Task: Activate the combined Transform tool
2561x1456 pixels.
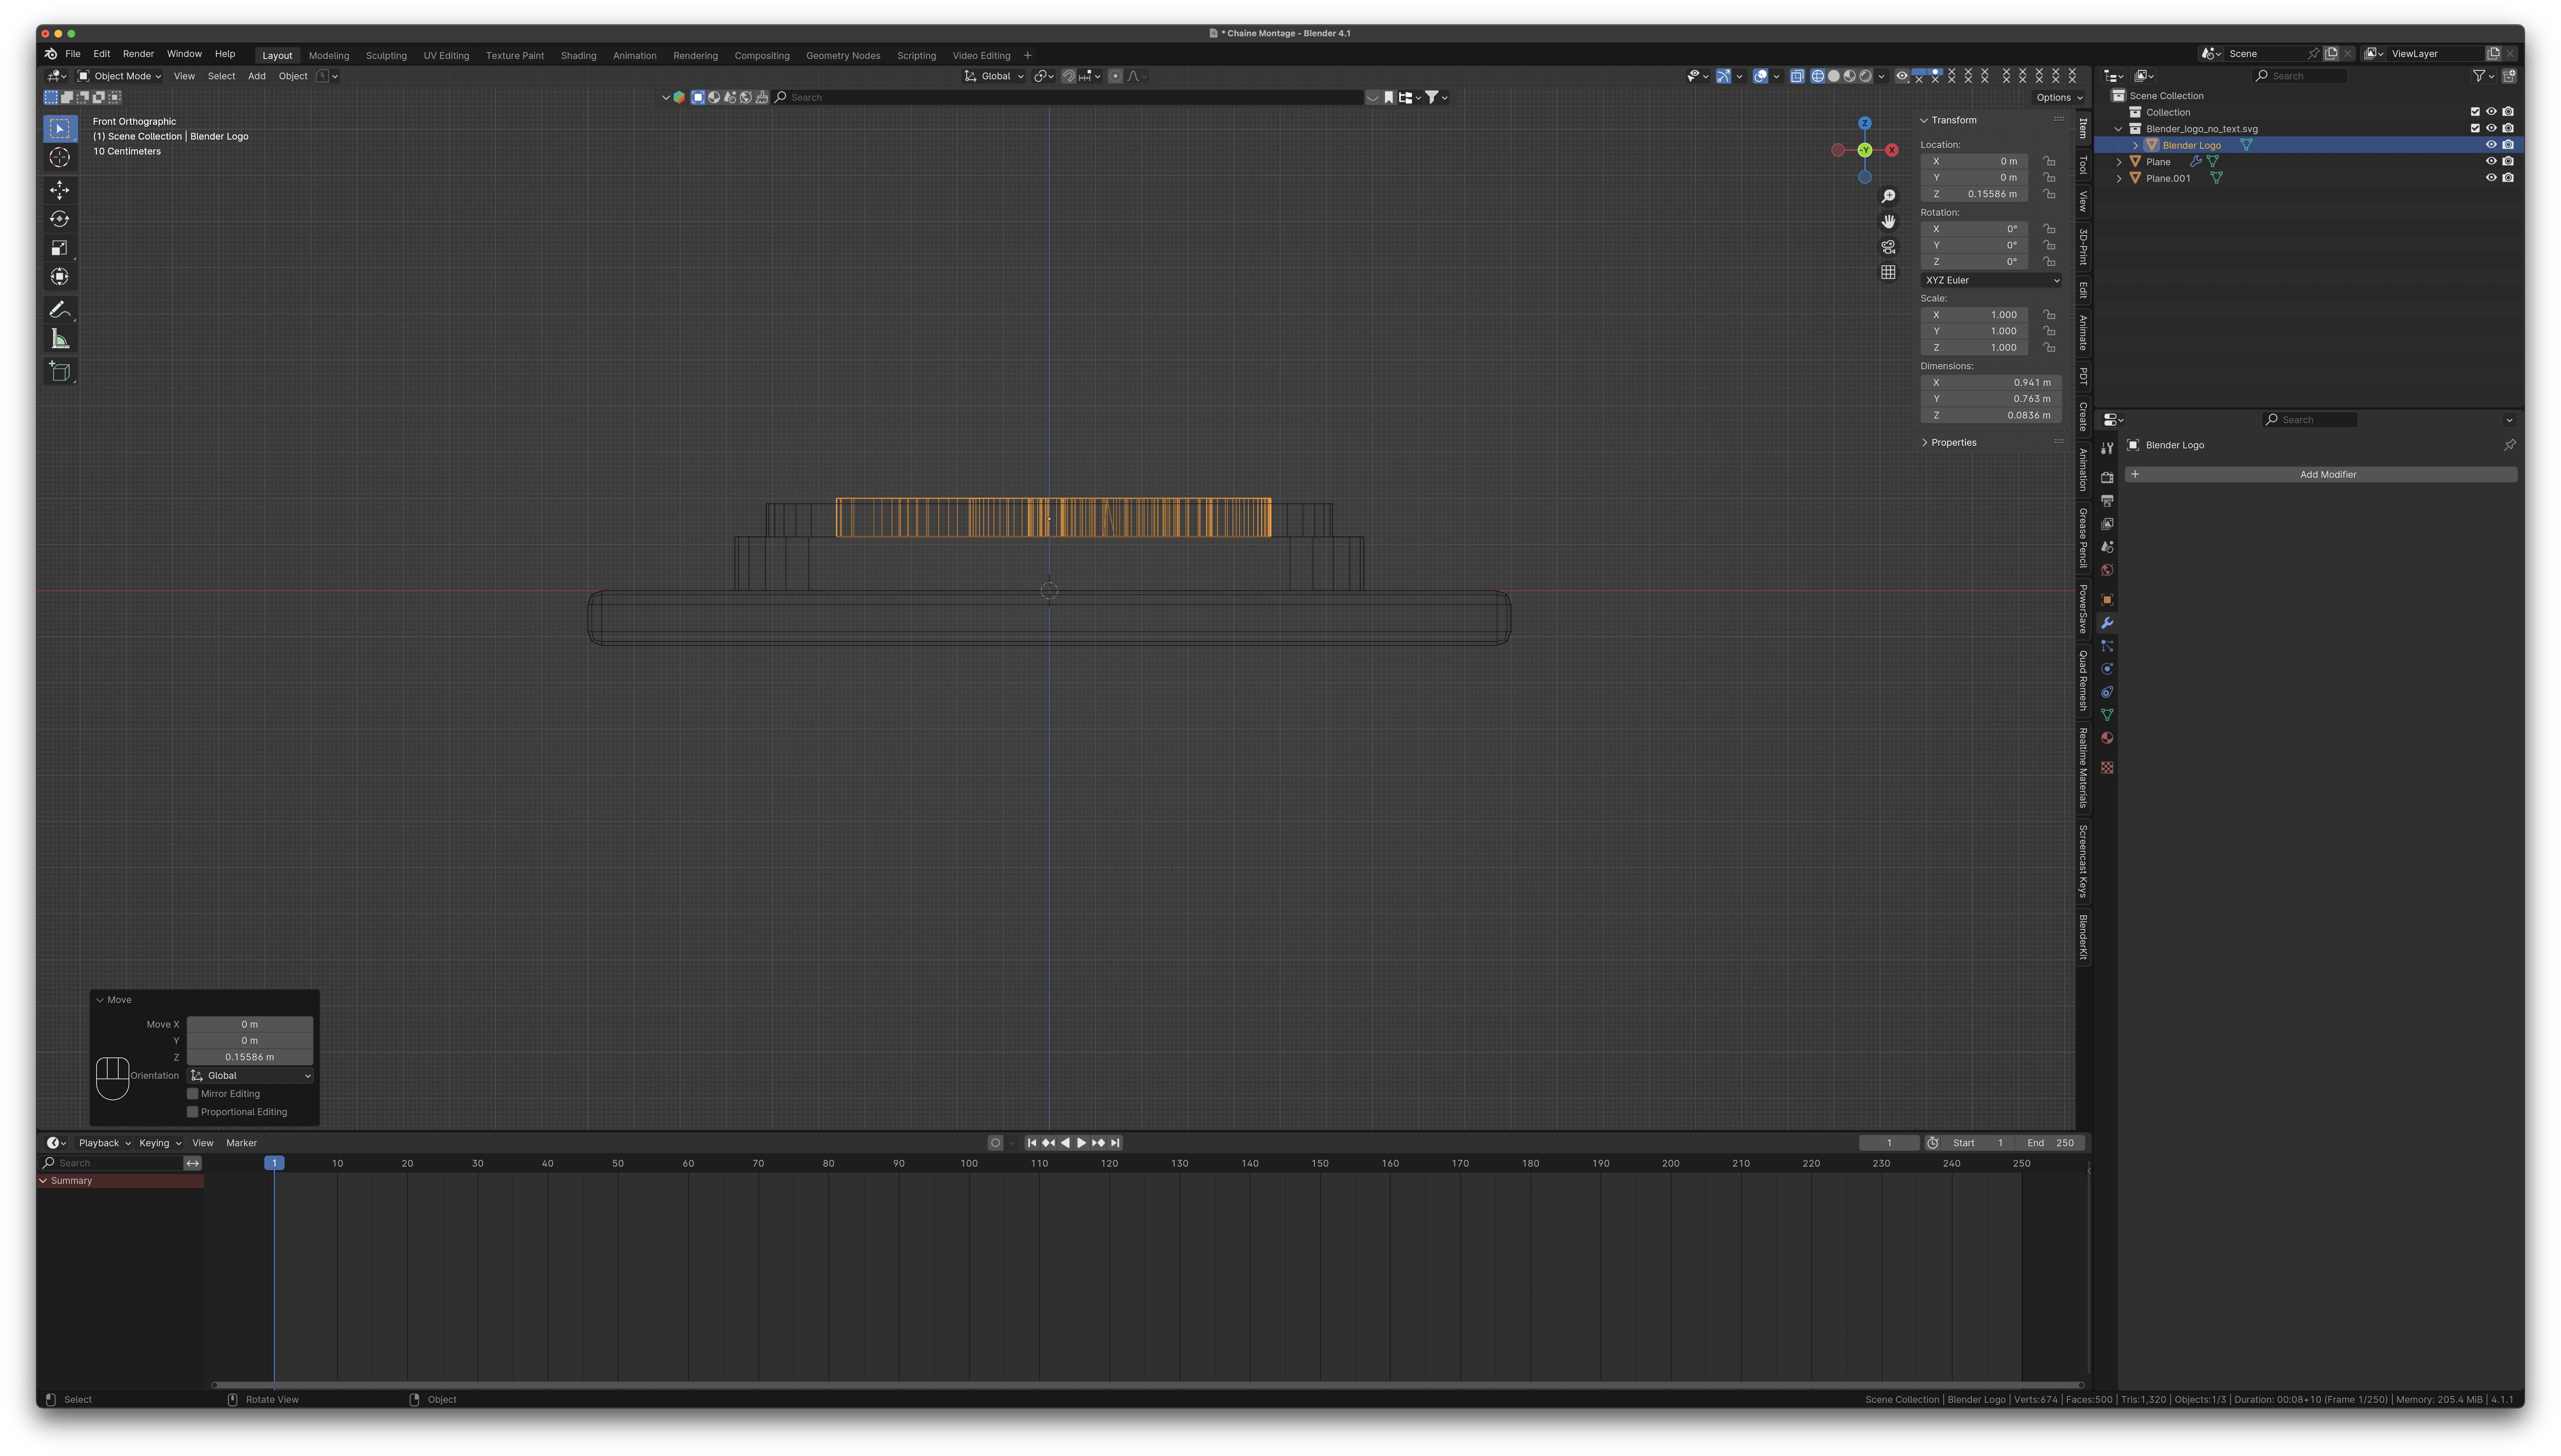Action: click(x=60, y=277)
